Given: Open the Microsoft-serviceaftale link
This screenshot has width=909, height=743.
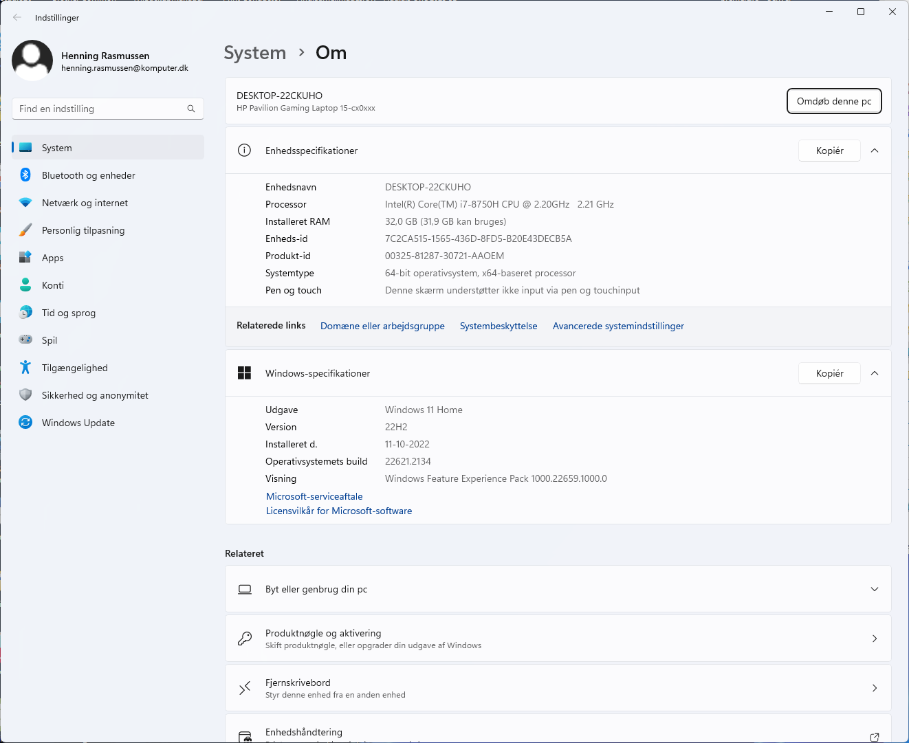Looking at the screenshot, I should pos(314,496).
